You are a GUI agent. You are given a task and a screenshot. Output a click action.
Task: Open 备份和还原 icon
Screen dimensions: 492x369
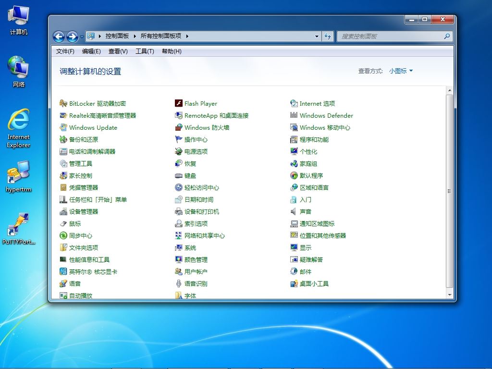63,139
